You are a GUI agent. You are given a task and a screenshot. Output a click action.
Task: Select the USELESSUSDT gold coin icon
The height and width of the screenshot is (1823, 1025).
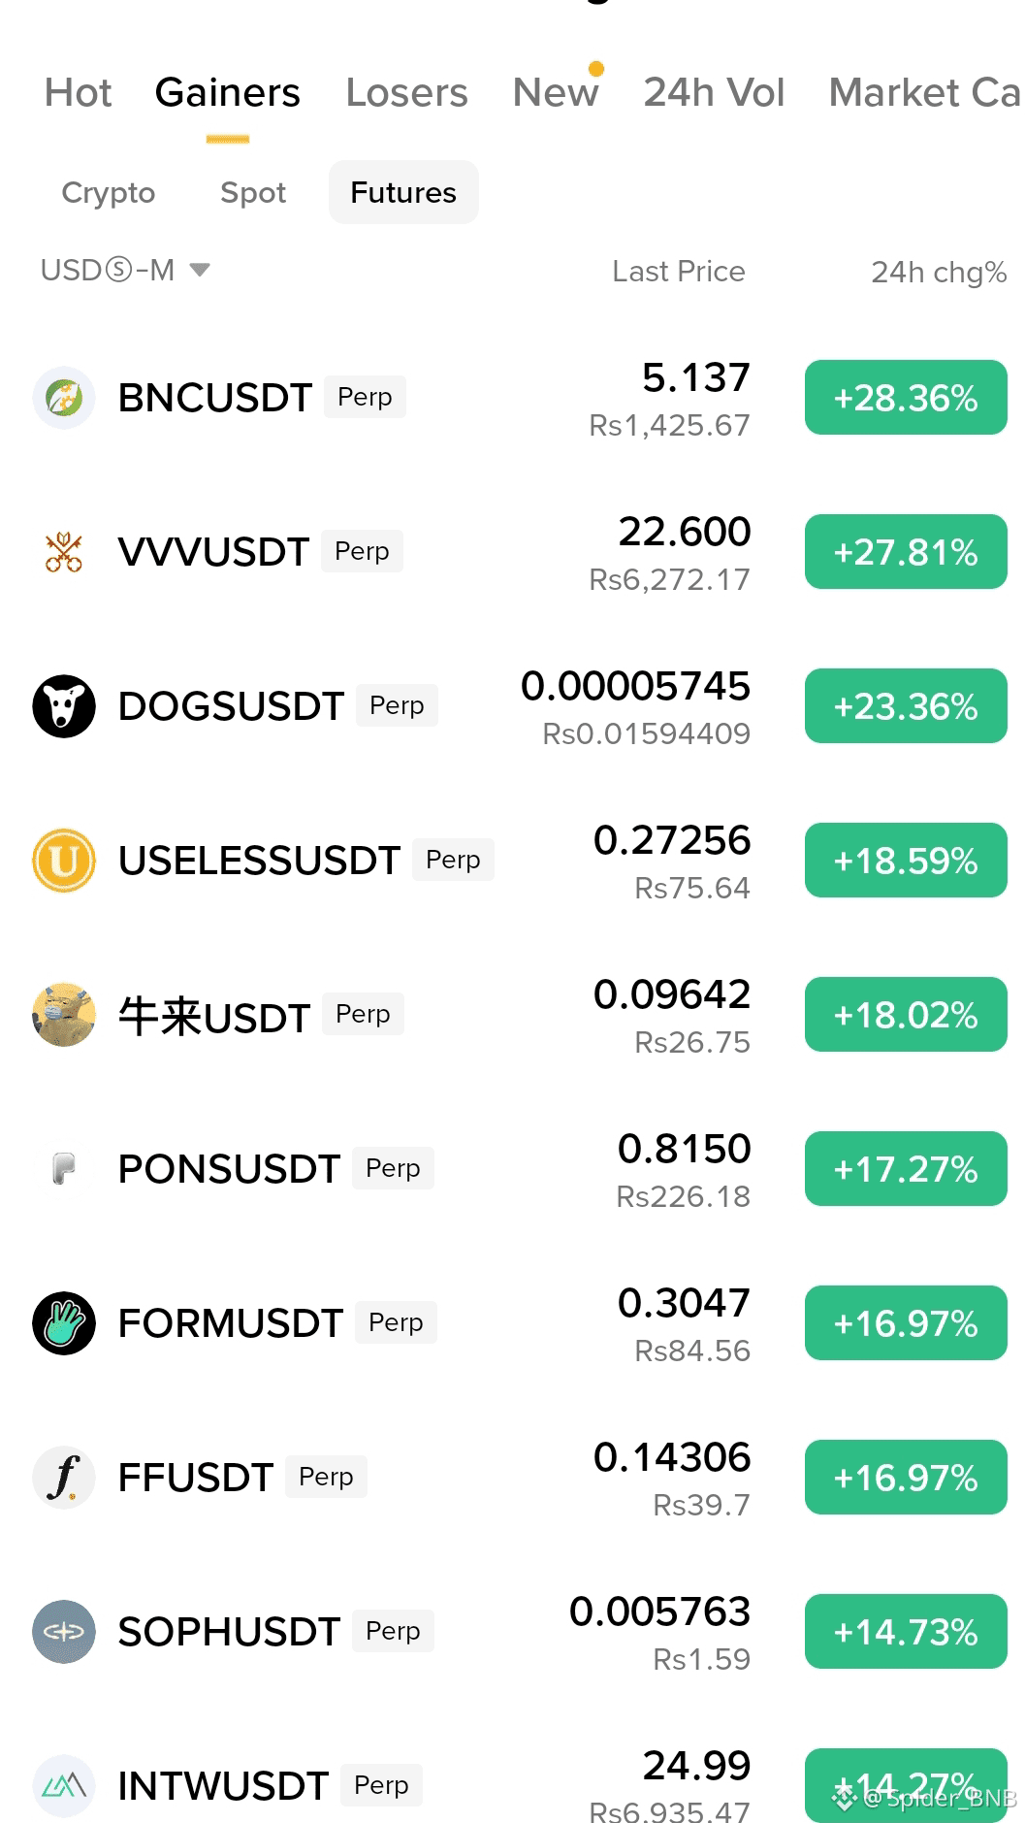[64, 861]
